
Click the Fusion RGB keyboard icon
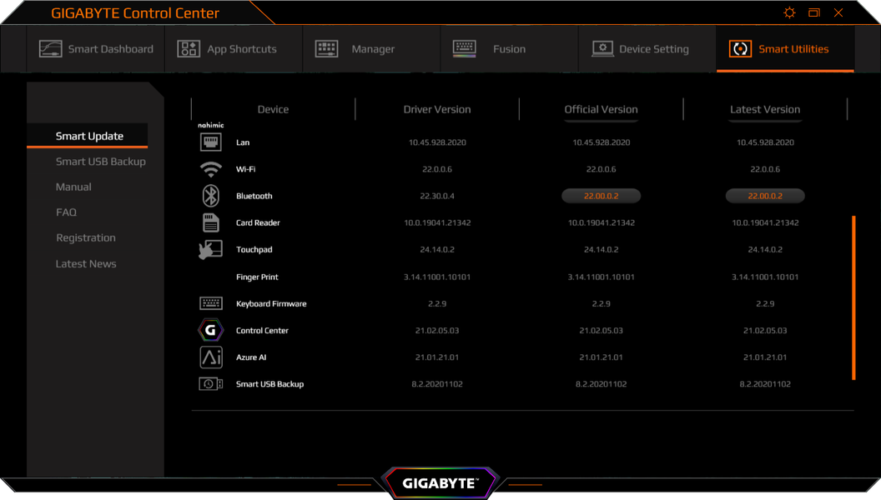click(x=464, y=49)
